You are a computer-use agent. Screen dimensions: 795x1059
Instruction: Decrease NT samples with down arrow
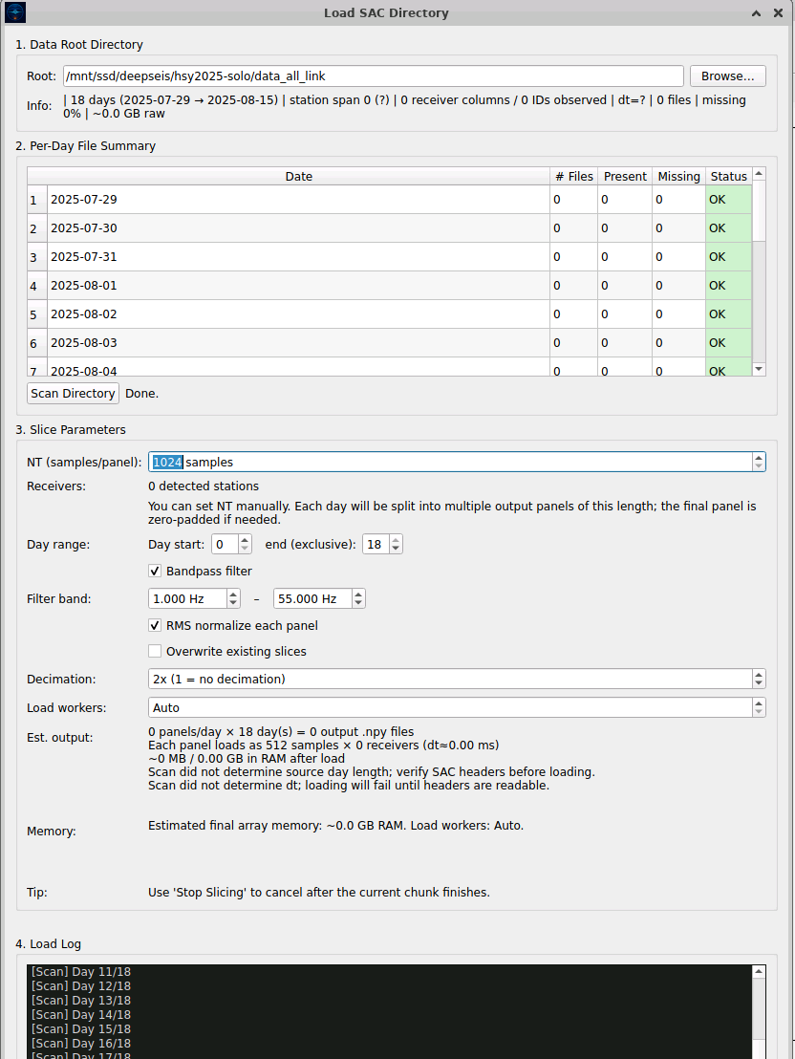coord(759,466)
